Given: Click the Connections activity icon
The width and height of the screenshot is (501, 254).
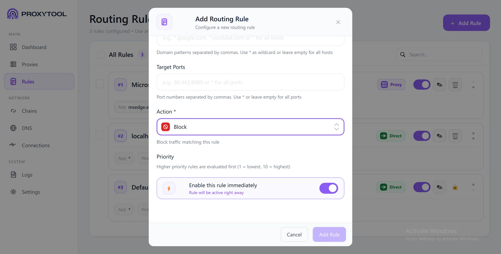Looking at the screenshot, I should pyautogui.click(x=13, y=145).
